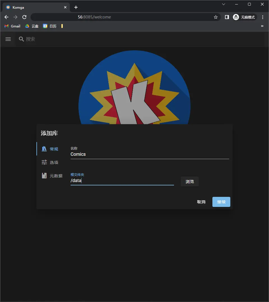
Task: Select the Komga browser tab
Action: click(x=36, y=7)
